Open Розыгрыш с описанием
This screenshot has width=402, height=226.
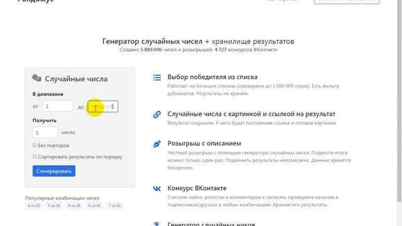(x=204, y=143)
